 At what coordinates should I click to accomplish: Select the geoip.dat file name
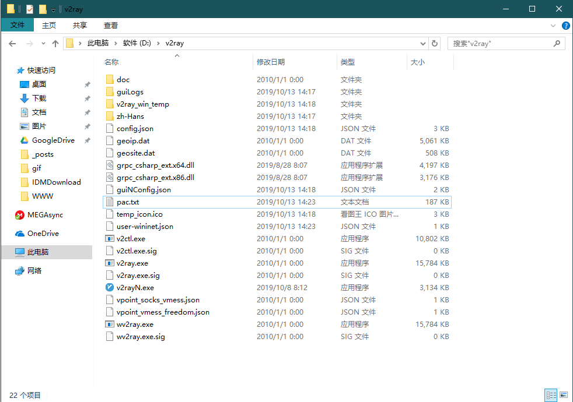point(133,141)
